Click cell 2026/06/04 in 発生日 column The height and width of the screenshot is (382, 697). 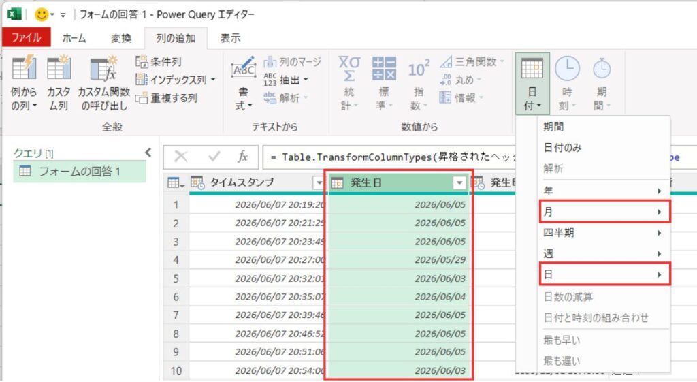[x=399, y=297]
